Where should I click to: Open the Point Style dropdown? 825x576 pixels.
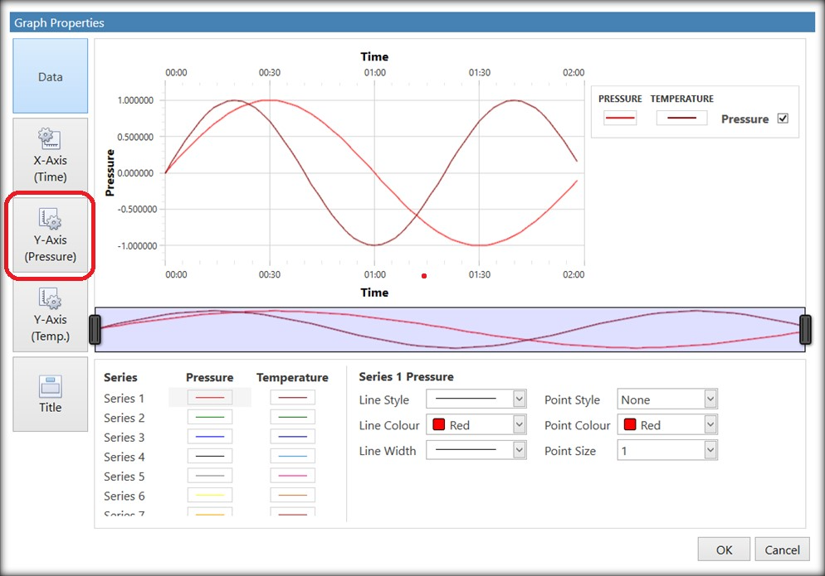pyautogui.click(x=667, y=399)
